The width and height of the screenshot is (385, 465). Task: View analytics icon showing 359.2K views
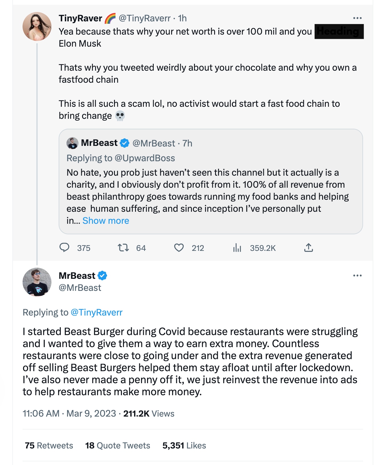tap(237, 248)
